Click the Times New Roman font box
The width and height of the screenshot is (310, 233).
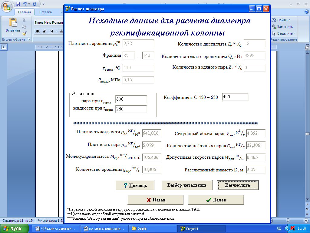(49, 22)
